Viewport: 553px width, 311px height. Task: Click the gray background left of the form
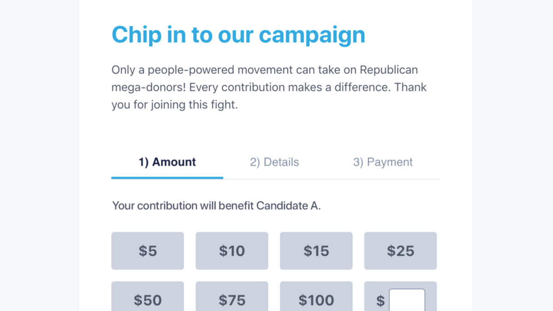click(x=39, y=155)
